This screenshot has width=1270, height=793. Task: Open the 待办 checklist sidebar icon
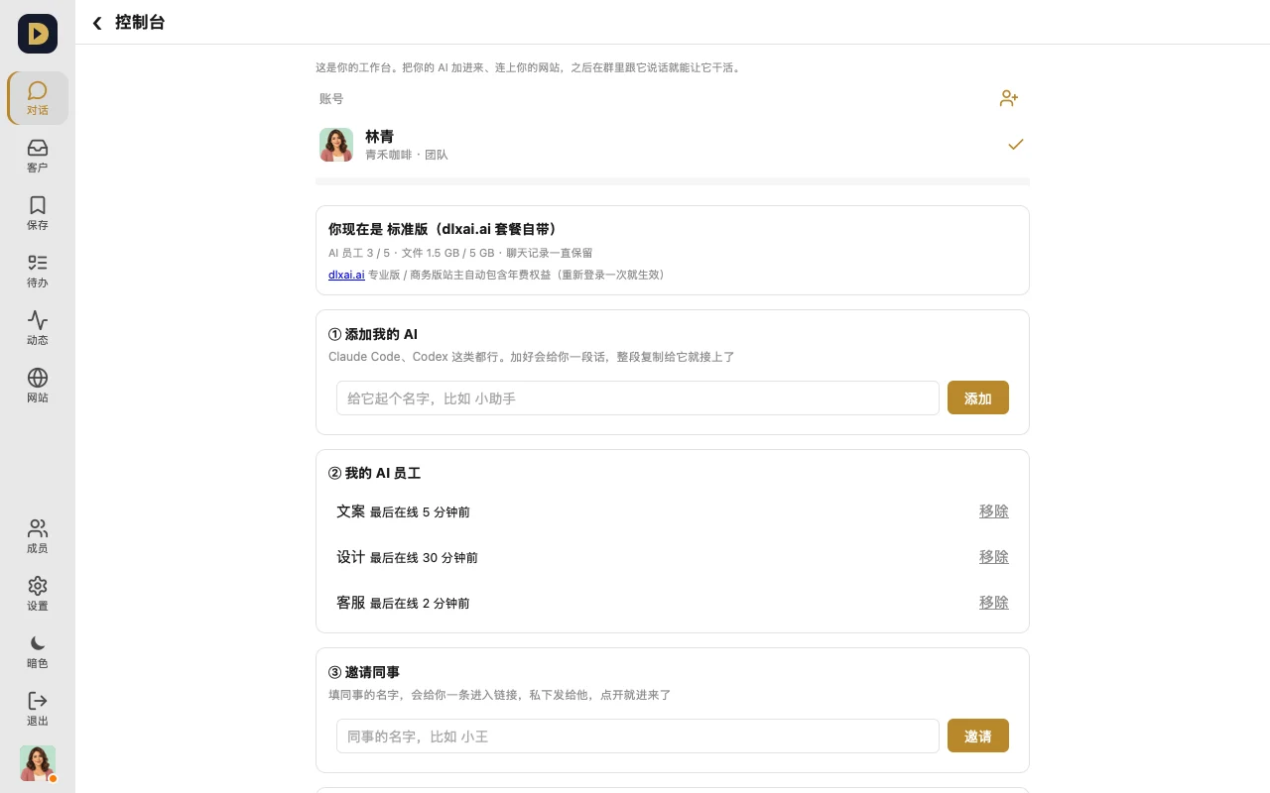click(x=38, y=271)
